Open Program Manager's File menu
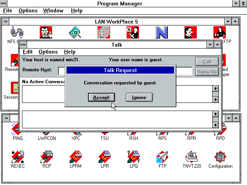This screenshot has width=247, height=185. [8, 11]
